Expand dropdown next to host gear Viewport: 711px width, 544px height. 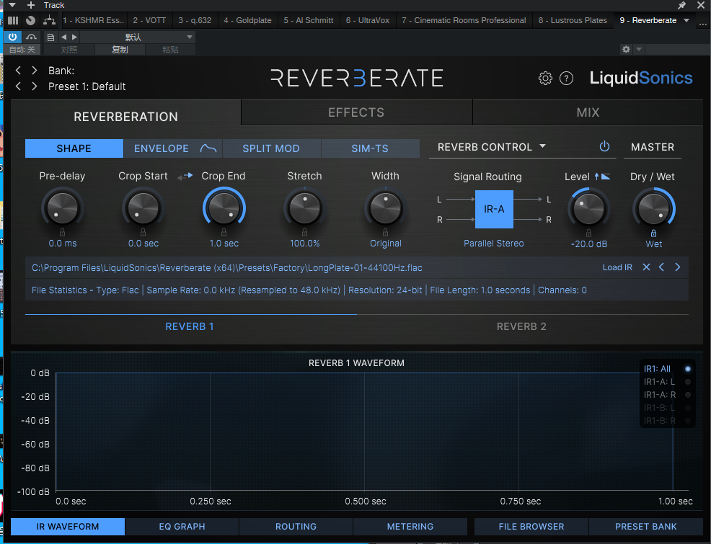pos(638,49)
